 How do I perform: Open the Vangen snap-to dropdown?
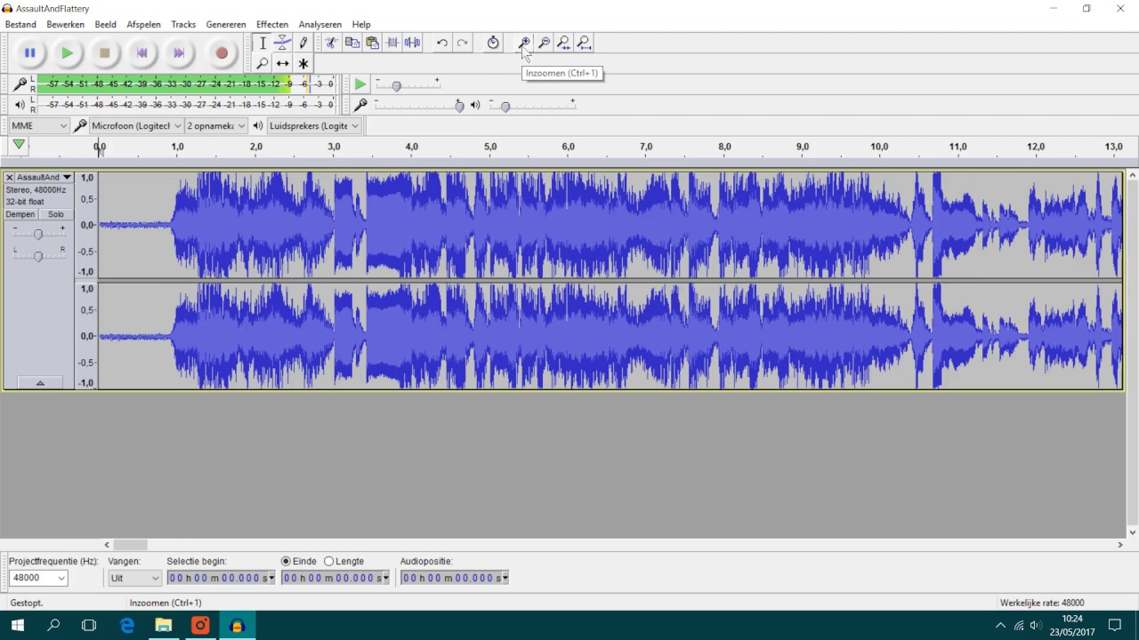click(x=134, y=578)
